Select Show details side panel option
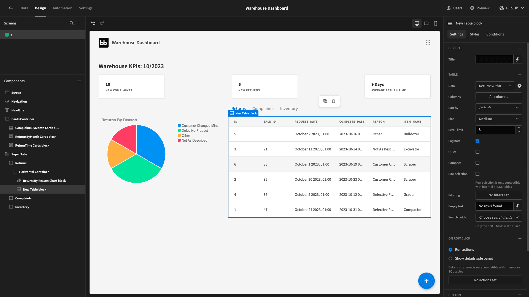This screenshot has width=529, height=297. pyautogui.click(x=450, y=258)
